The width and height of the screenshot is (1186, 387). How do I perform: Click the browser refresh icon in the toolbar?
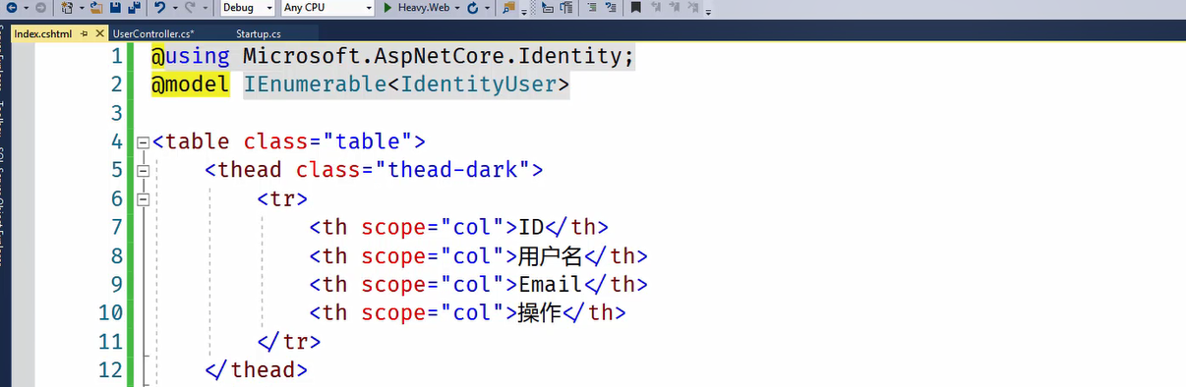(473, 8)
